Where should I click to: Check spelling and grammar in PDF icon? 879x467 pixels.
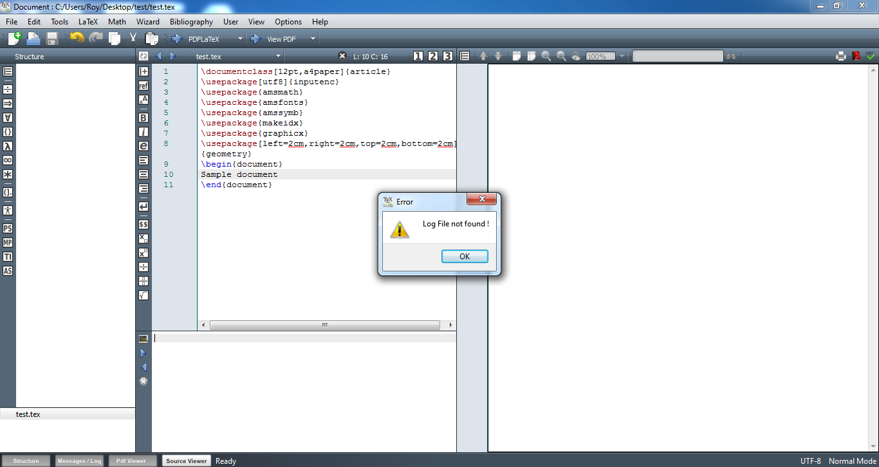(871, 56)
